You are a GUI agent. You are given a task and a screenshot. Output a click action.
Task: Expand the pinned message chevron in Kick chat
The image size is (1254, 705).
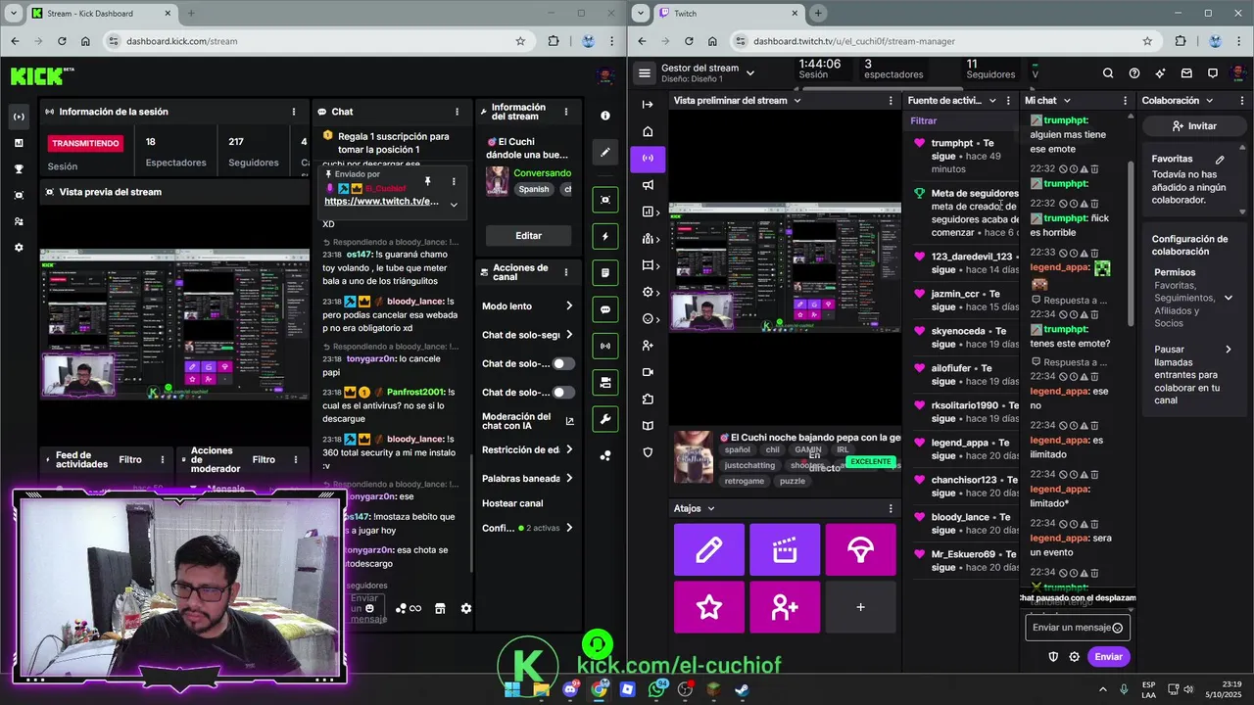click(x=454, y=205)
